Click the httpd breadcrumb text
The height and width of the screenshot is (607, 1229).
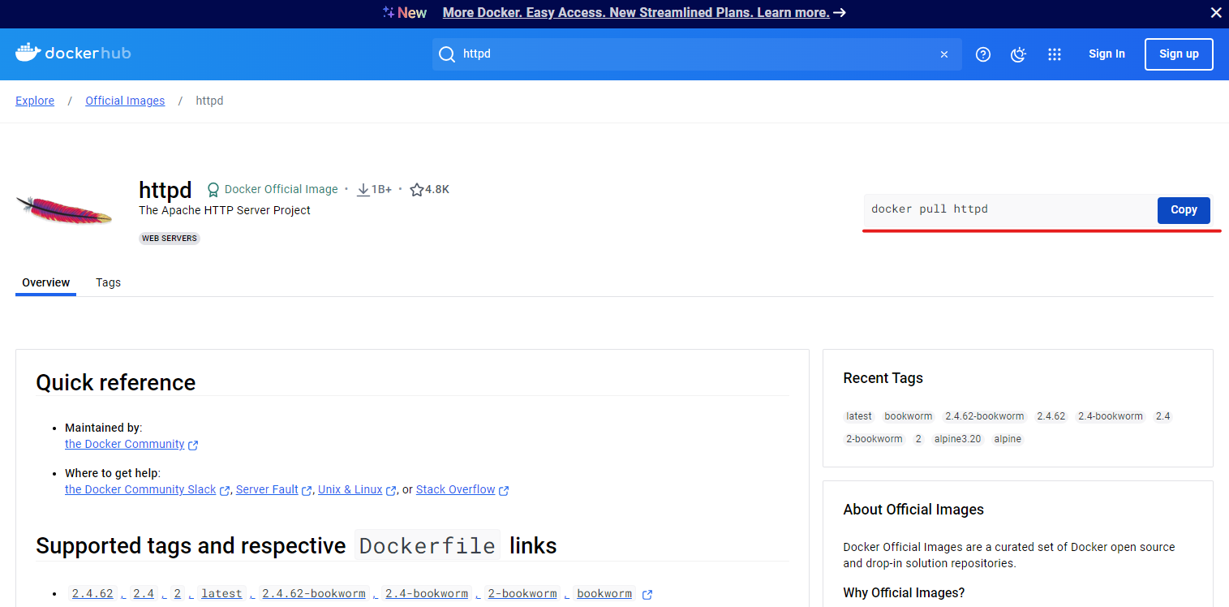209,101
